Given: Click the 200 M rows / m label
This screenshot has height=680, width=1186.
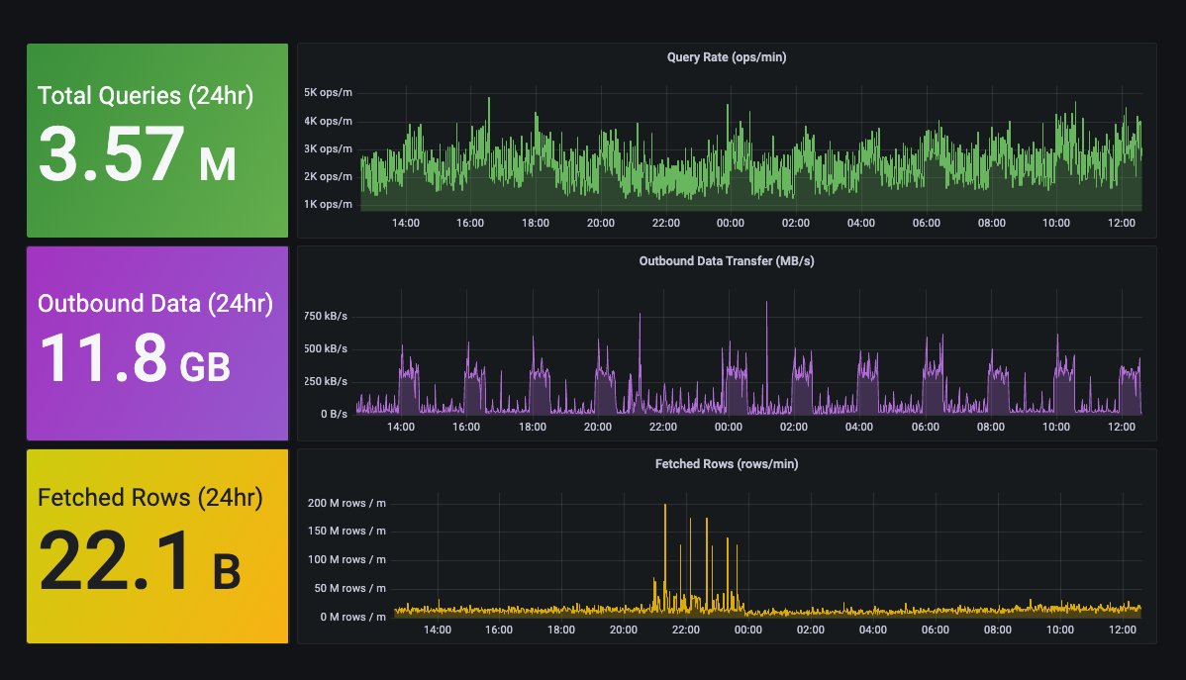Looking at the screenshot, I should point(346,503).
